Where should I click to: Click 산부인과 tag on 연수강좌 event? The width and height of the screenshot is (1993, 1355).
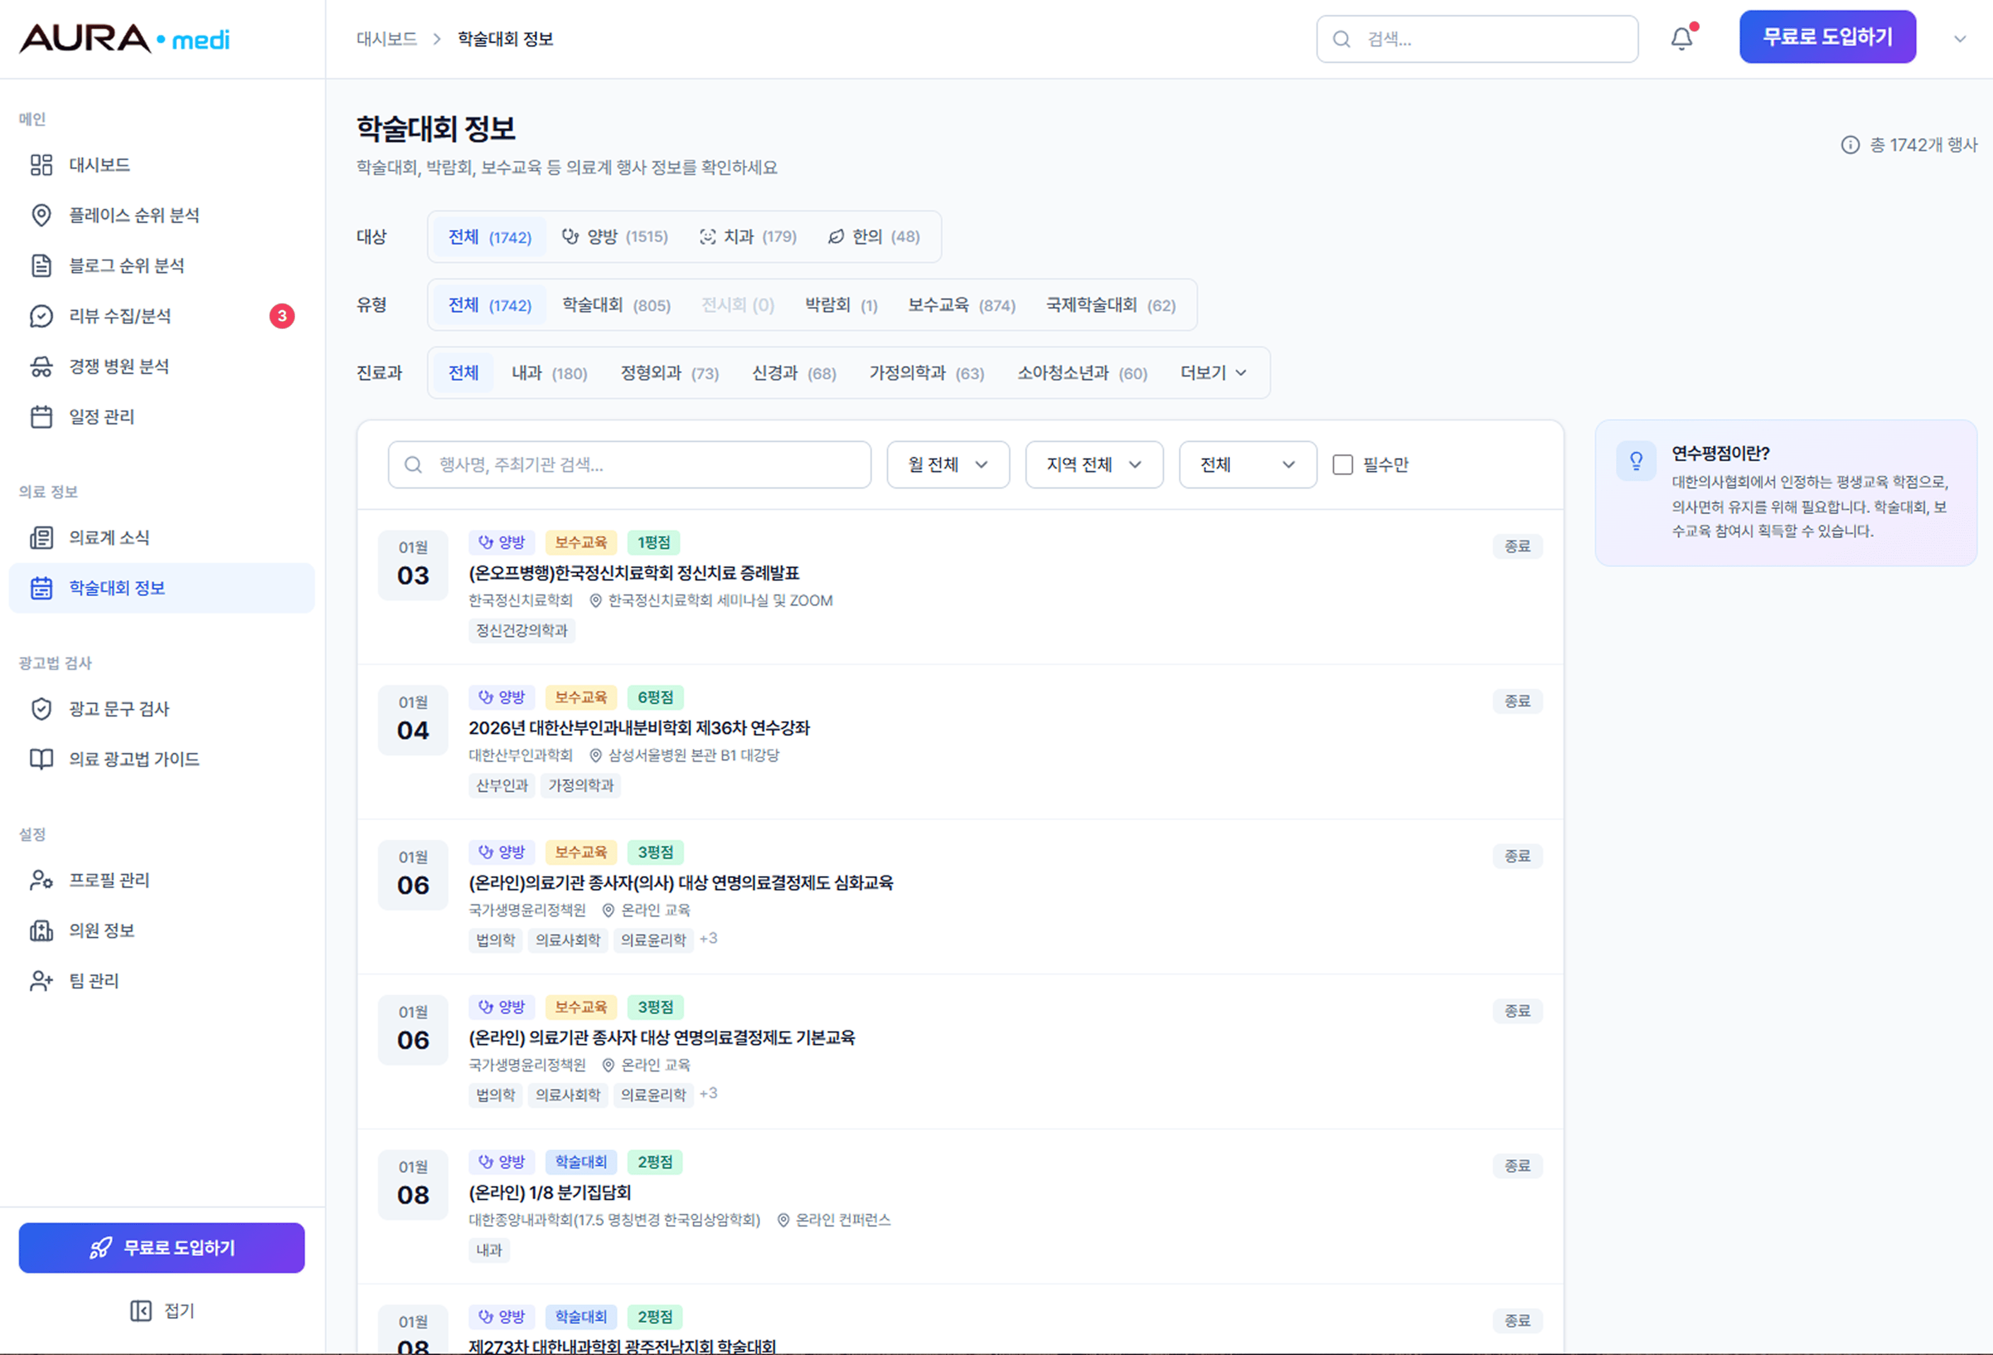[x=501, y=786]
